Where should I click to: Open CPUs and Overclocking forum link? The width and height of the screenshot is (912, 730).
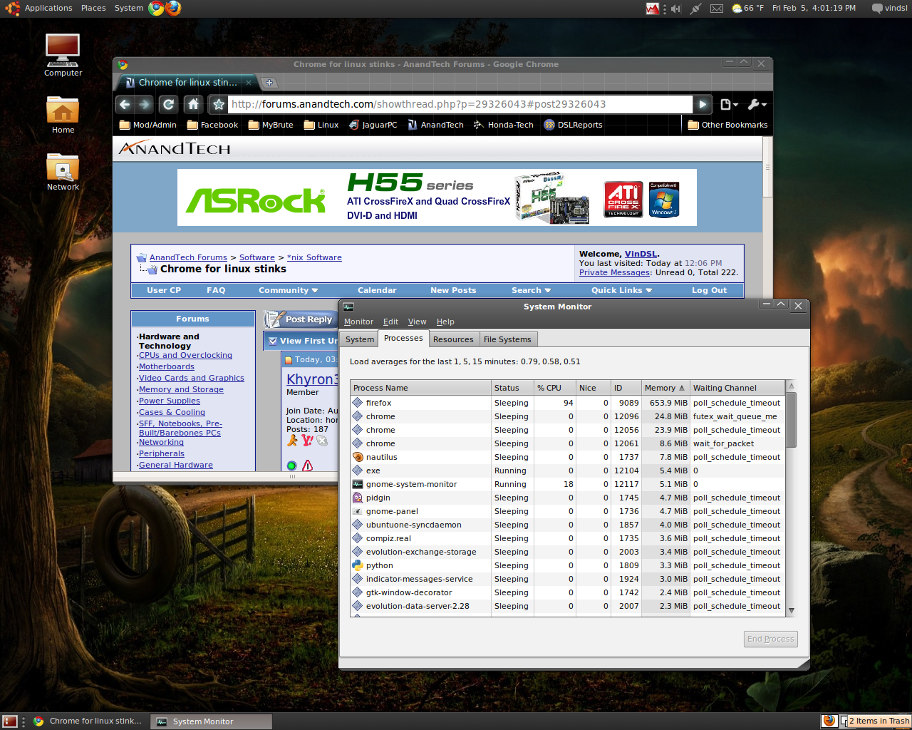tap(185, 355)
